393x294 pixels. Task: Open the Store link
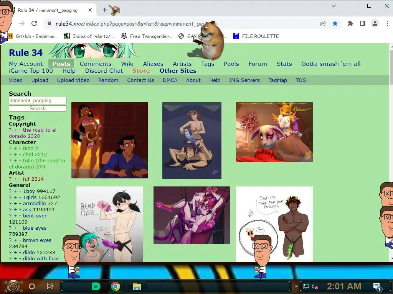[x=141, y=71]
